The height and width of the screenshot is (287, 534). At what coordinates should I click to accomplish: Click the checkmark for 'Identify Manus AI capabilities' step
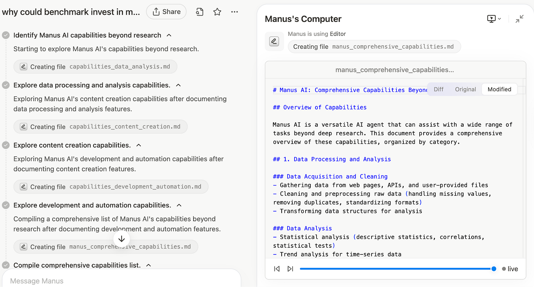coord(6,35)
